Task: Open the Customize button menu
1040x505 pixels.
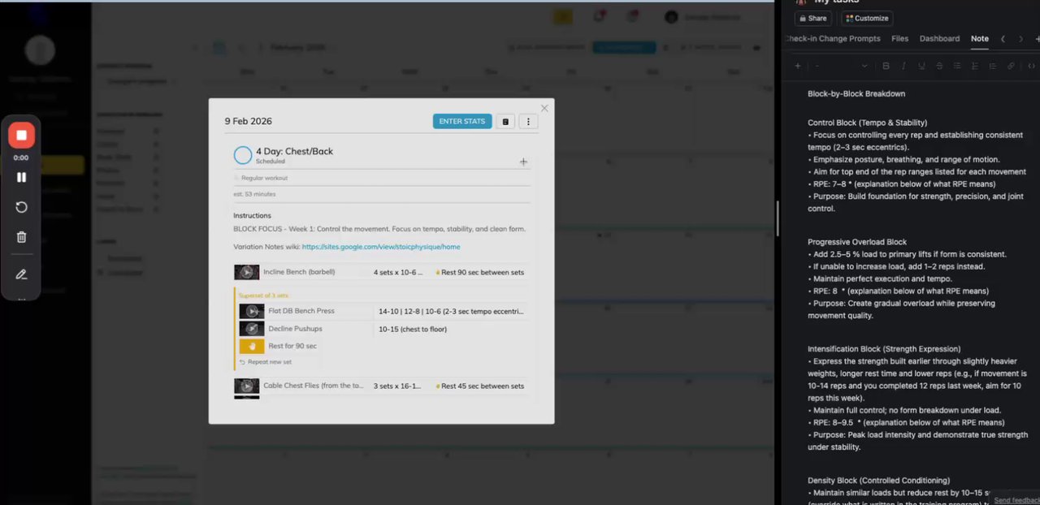Action: point(867,18)
